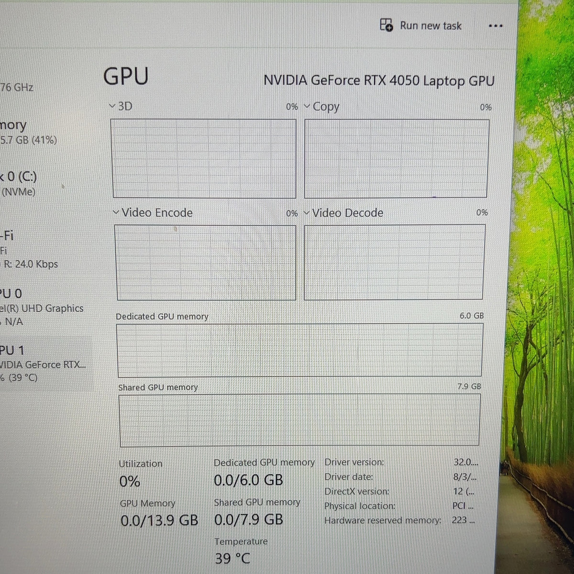
Task: Click the Video Decode usage graph
Action: tap(395, 262)
